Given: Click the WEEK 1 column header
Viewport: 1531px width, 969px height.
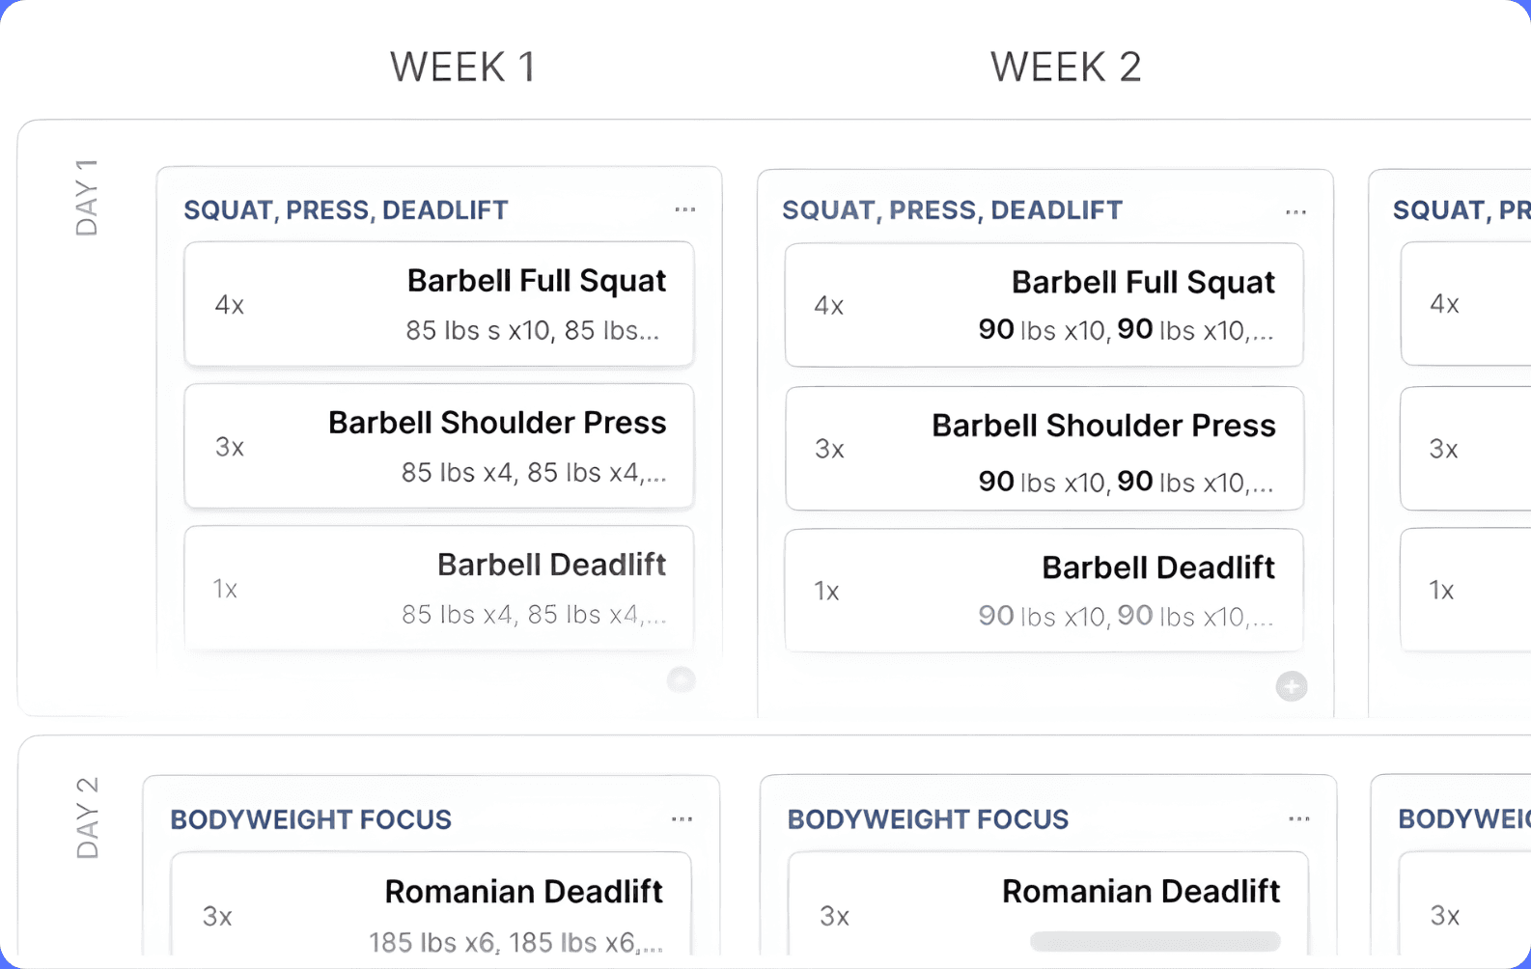Looking at the screenshot, I should coord(462,68).
